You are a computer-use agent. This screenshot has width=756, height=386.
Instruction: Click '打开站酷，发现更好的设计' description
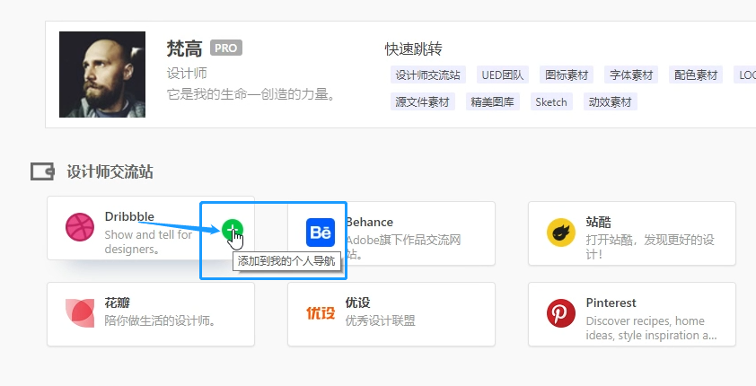pyautogui.click(x=650, y=247)
